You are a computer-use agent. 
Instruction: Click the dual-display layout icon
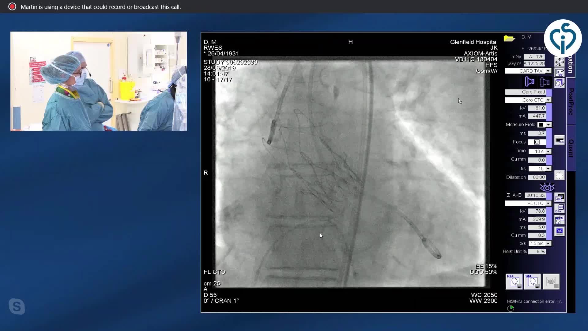pyautogui.click(x=560, y=140)
